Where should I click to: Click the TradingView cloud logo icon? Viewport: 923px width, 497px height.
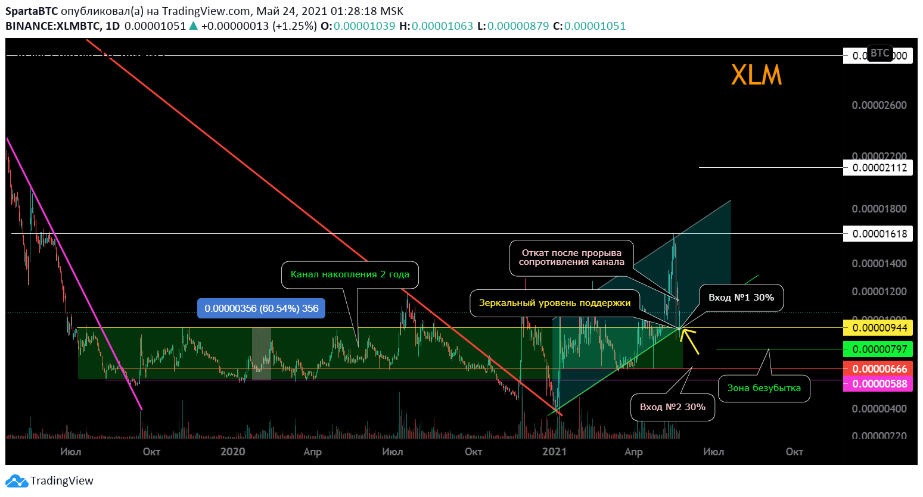(x=16, y=481)
